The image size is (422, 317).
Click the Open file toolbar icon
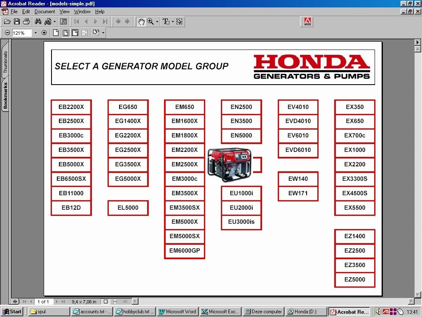(x=7, y=21)
